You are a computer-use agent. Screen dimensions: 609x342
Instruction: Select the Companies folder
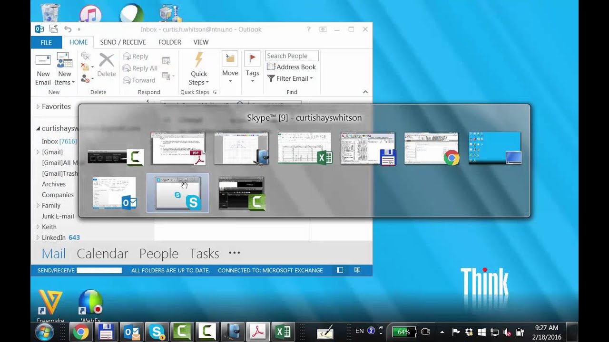58,195
